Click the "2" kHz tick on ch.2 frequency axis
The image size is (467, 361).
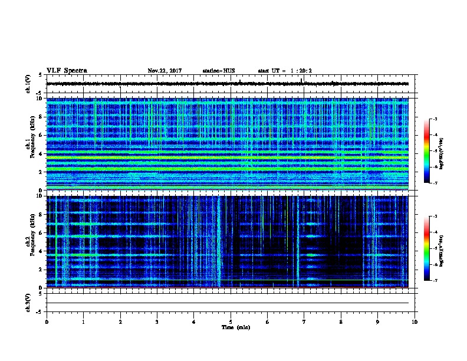pyautogui.click(x=41, y=270)
